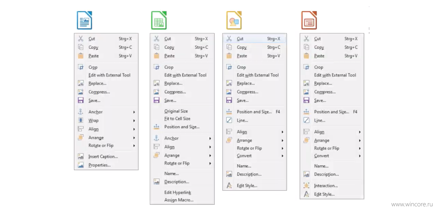The image size is (437, 211).
Task: Click the Insert Caption icon in Writer menu
Action: [81, 156]
